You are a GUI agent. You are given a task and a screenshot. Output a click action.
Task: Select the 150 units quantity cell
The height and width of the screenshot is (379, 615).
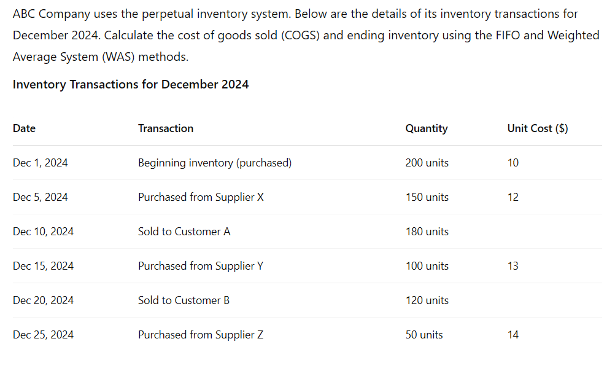(x=427, y=197)
